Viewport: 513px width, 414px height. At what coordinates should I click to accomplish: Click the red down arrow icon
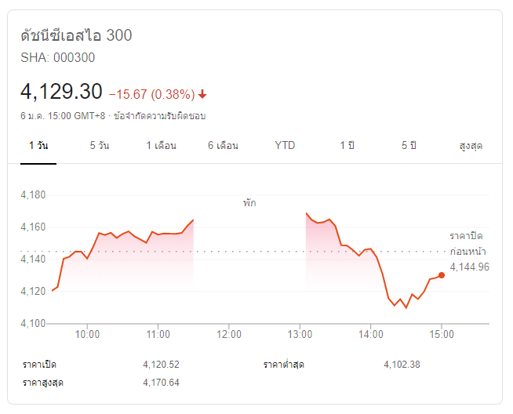pos(202,94)
